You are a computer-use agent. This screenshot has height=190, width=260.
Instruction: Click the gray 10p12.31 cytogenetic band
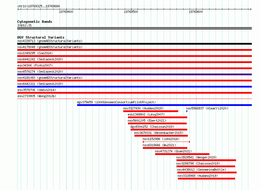pyautogui.click(x=134, y=28)
